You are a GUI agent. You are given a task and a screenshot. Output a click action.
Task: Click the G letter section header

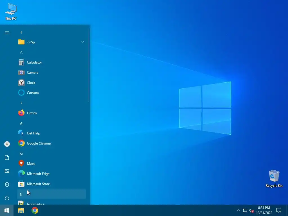pos(51,124)
